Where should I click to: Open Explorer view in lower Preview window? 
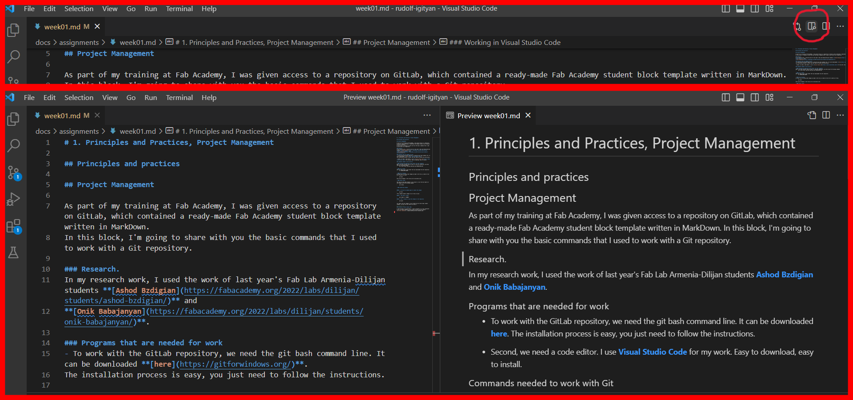[x=13, y=119]
